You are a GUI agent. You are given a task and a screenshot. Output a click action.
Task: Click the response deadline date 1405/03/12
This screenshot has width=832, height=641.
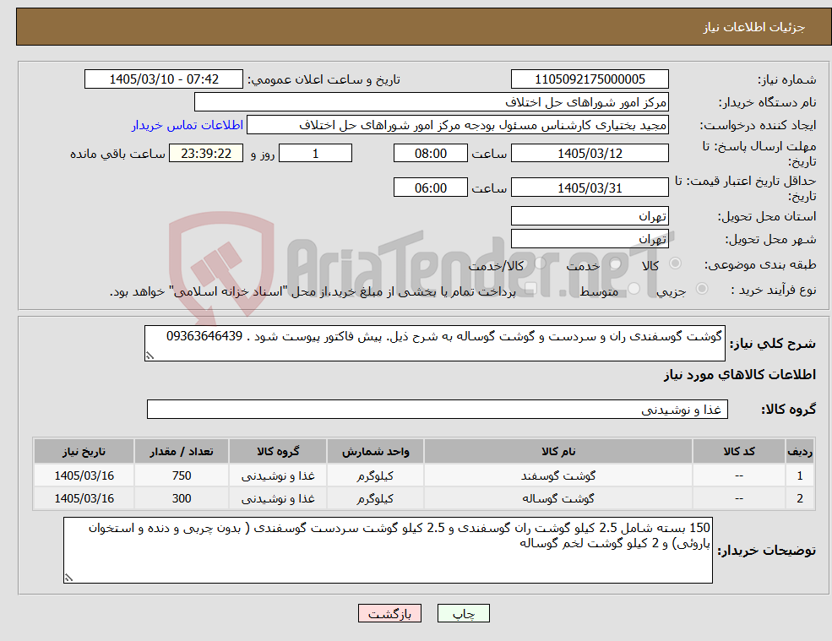[590, 154]
